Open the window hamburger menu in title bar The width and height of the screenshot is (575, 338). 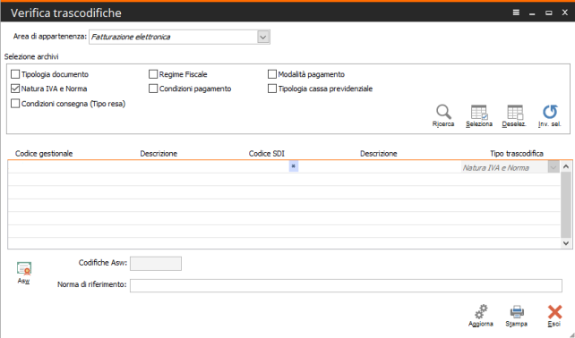(516, 13)
